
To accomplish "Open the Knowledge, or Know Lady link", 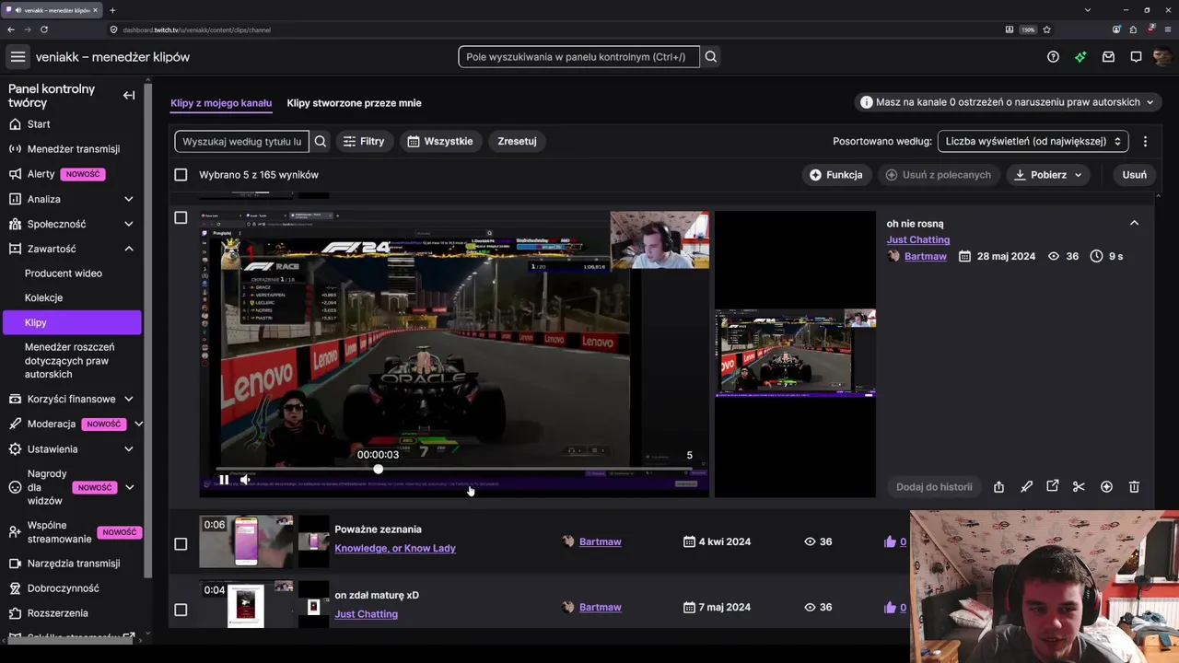I will click(x=395, y=549).
